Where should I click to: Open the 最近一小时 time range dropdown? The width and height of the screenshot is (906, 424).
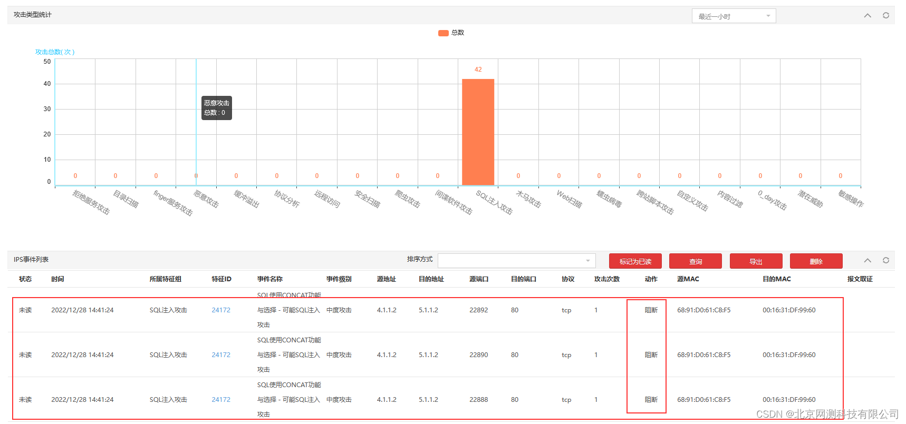(x=734, y=16)
